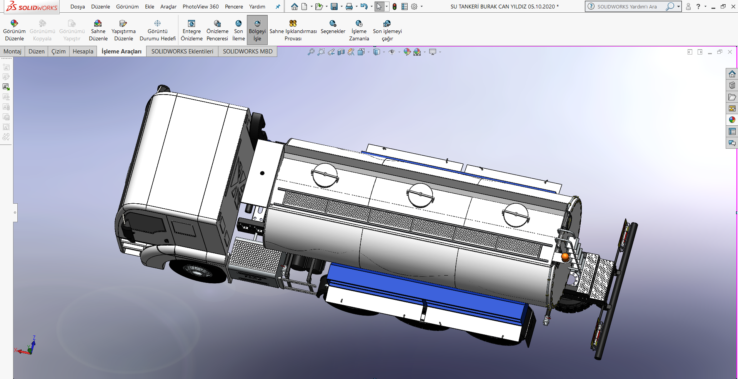Open the PhotoView 360 menu
Image resolution: width=738 pixels, height=379 pixels.
pos(201,7)
